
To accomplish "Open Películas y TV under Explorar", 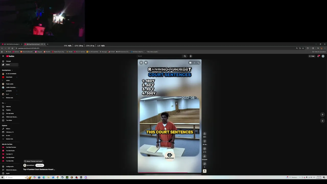I will [x=9, y=132].
